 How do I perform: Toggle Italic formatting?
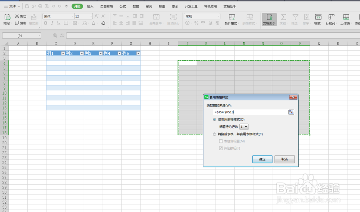pos(52,23)
